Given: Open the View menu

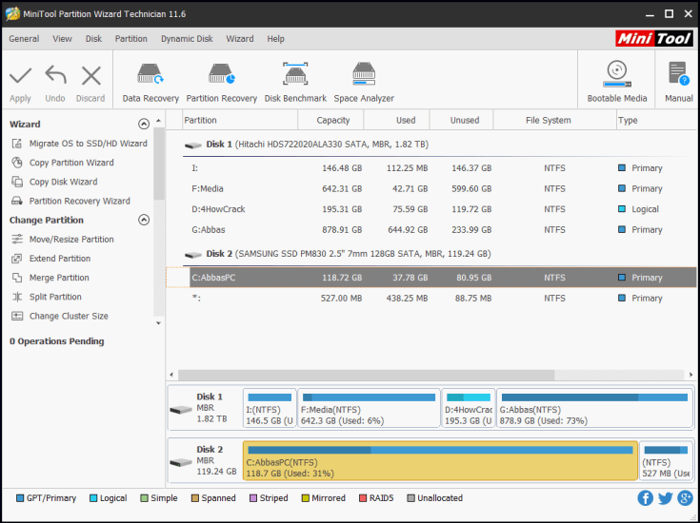Looking at the screenshot, I should pyautogui.click(x=62, y=39).
